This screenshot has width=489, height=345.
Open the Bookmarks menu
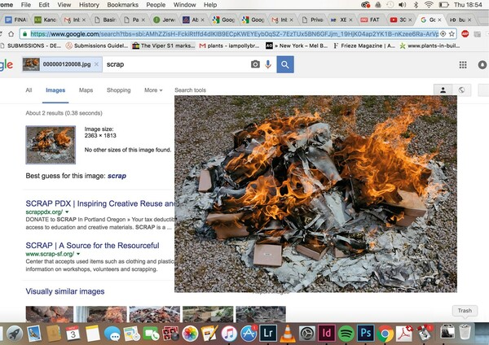(x=122, y=5)
